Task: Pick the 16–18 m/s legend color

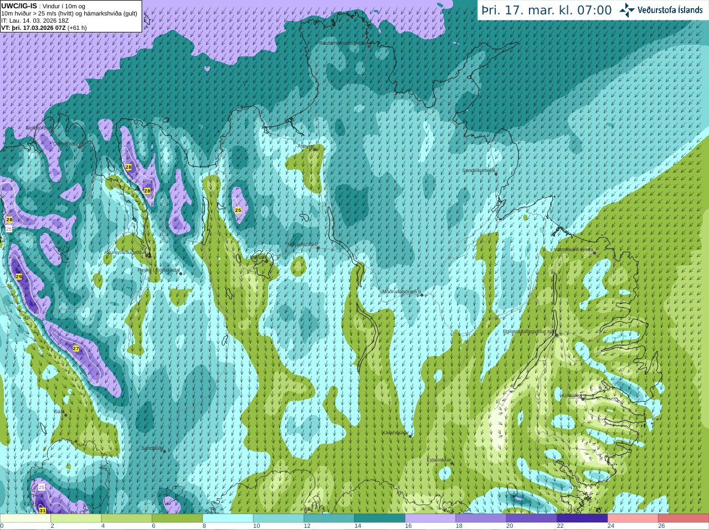Action: tap(430, 518)
